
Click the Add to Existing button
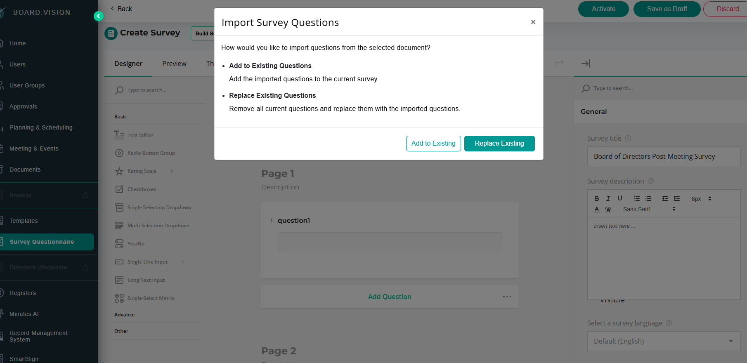coord(433,144)
